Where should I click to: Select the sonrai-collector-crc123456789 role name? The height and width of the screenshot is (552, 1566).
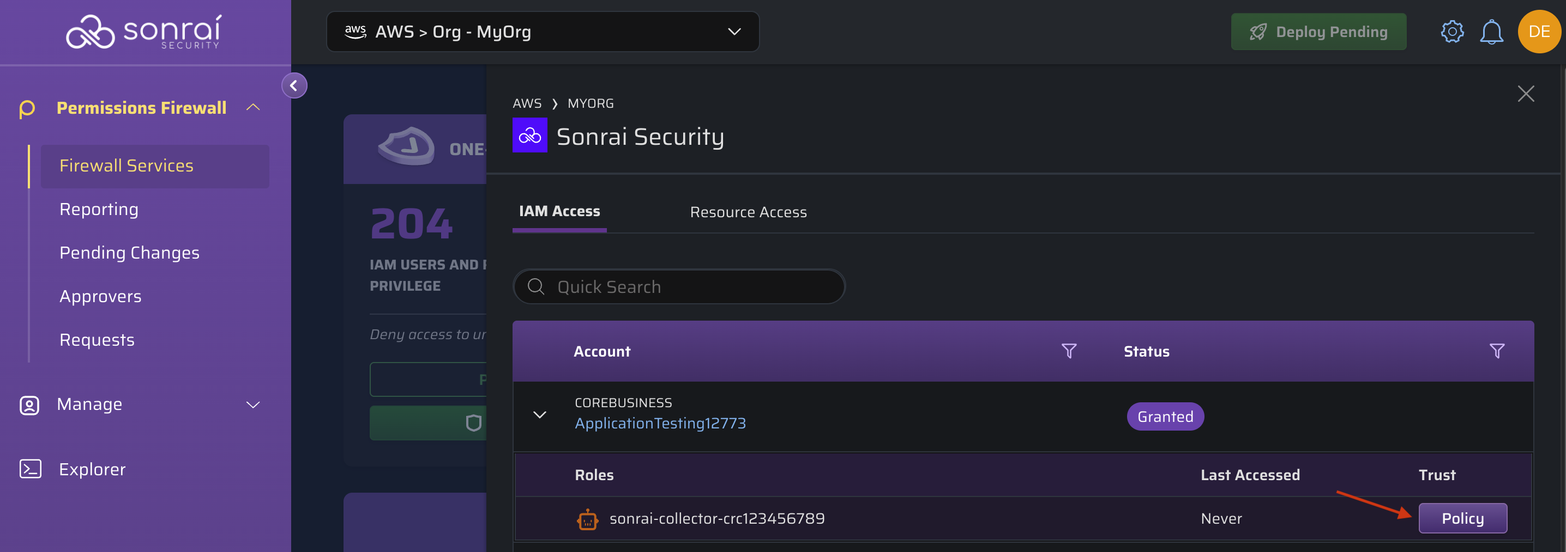point(716,519)
